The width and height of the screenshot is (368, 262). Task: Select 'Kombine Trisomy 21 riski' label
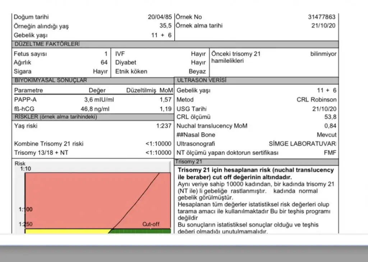49,144
